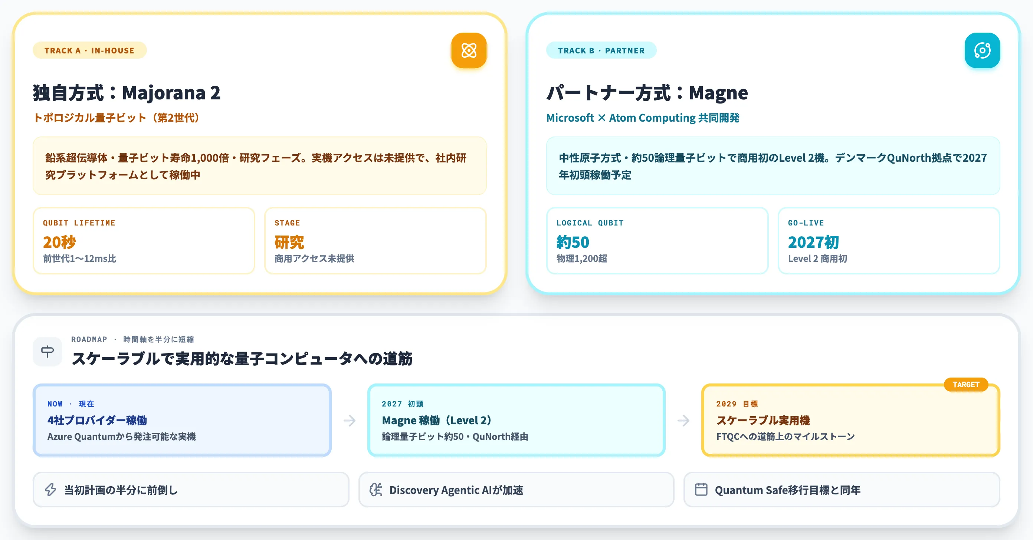1033x540 pixels.
Task: Click the QUBIT LIFETIME 20秒 stat box
Action: [144, 241]
